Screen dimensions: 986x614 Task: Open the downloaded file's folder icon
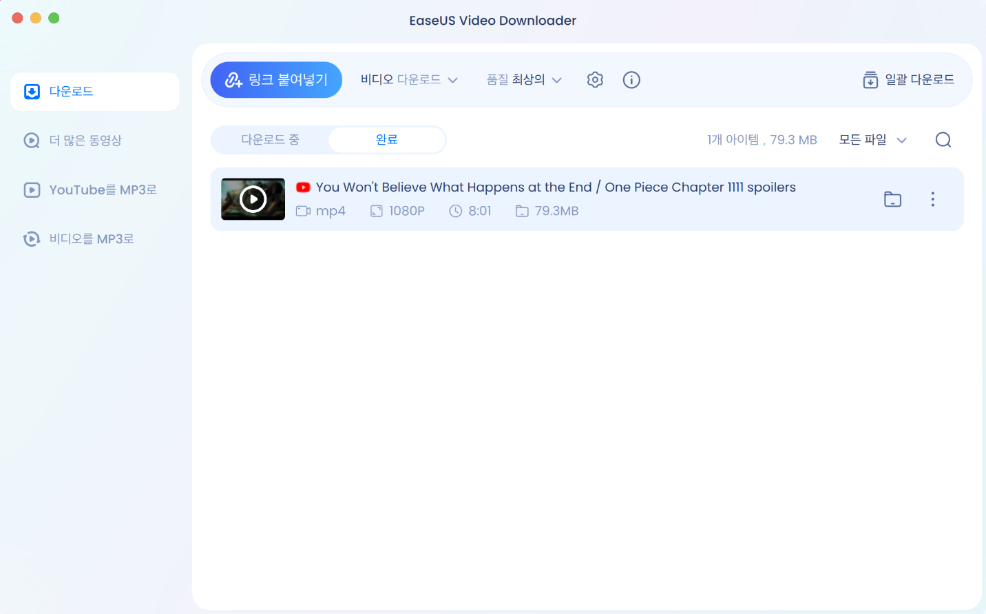coord(892,199)
